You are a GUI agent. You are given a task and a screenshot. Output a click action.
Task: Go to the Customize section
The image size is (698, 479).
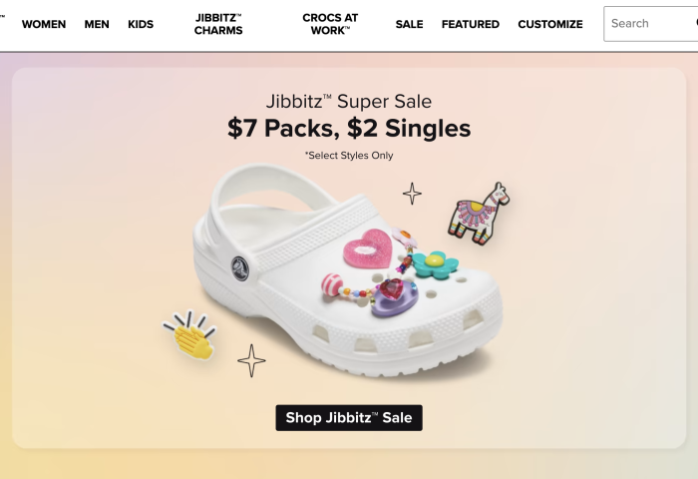550,24
